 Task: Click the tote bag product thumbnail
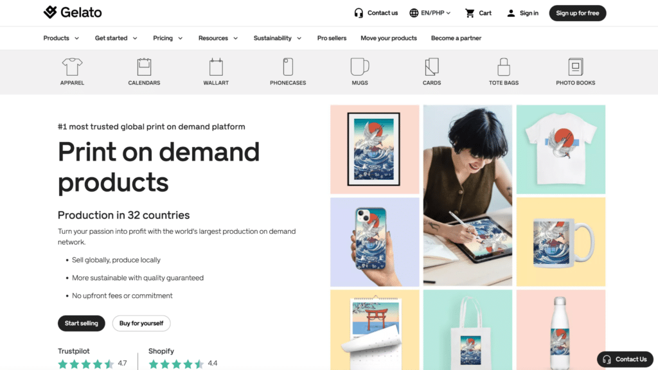468,330
